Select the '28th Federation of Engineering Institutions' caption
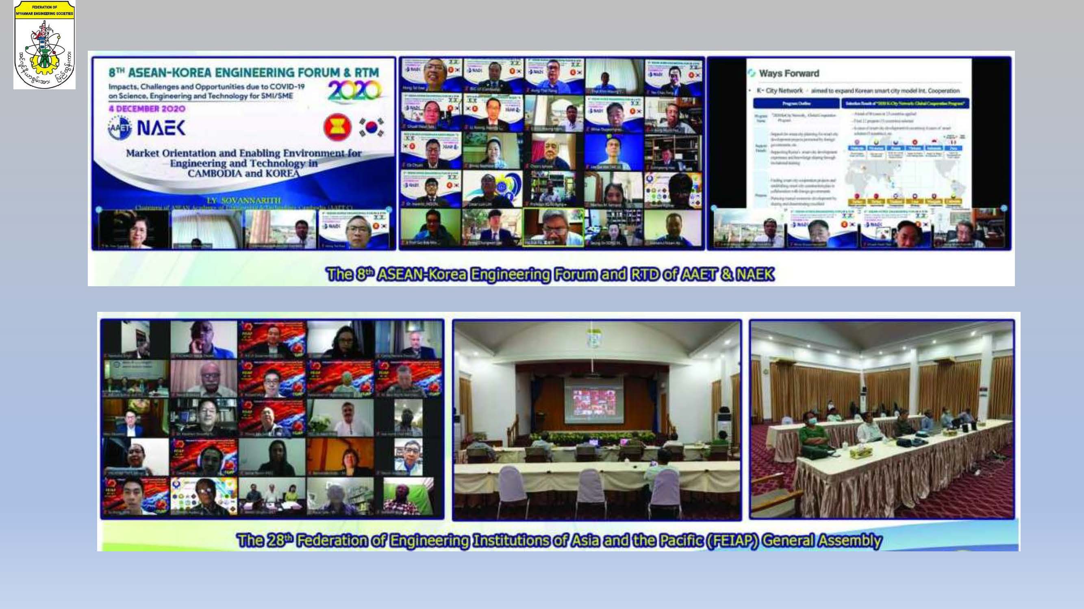 pyautogui.click(x=559, y=540)
